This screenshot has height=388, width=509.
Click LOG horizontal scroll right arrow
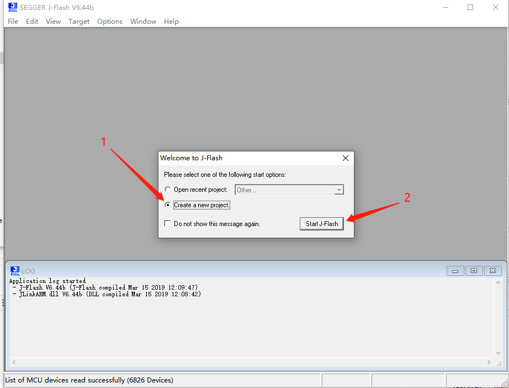click(x=489, y=363)
